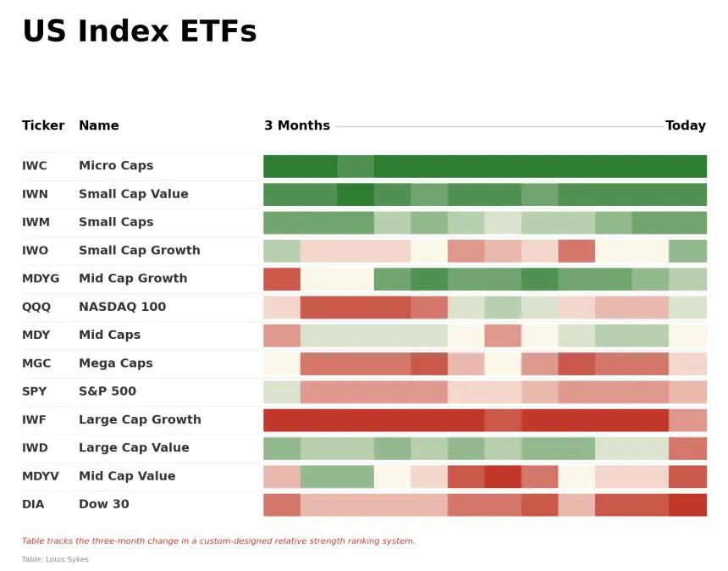Select the Dow 30 row name

click(x=104, y=504)
